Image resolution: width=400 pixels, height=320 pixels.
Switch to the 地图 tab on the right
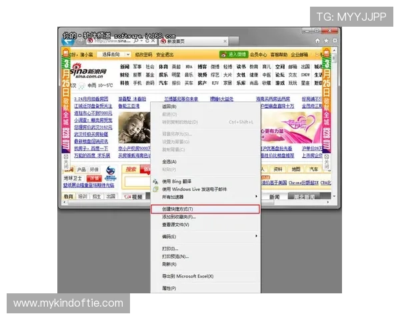click(295, 169)
